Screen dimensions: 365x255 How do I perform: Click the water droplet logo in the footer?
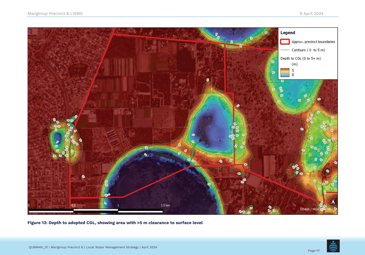333,246
